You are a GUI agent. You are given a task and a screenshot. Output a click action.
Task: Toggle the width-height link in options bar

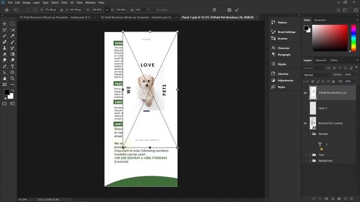click(x=107, y=10)
